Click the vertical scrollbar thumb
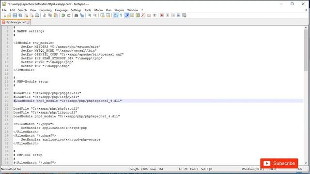Image resolution: width=310 pixels, height=174 pixels. [306, 50]
